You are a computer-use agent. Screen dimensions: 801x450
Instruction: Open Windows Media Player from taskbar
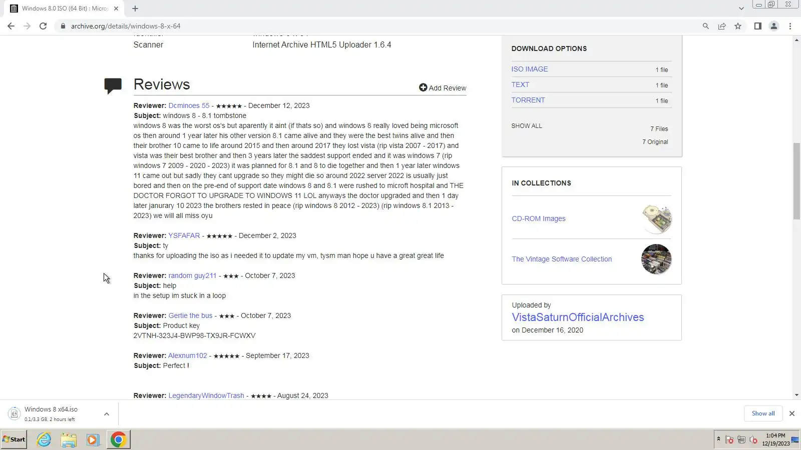coord(93,439)
